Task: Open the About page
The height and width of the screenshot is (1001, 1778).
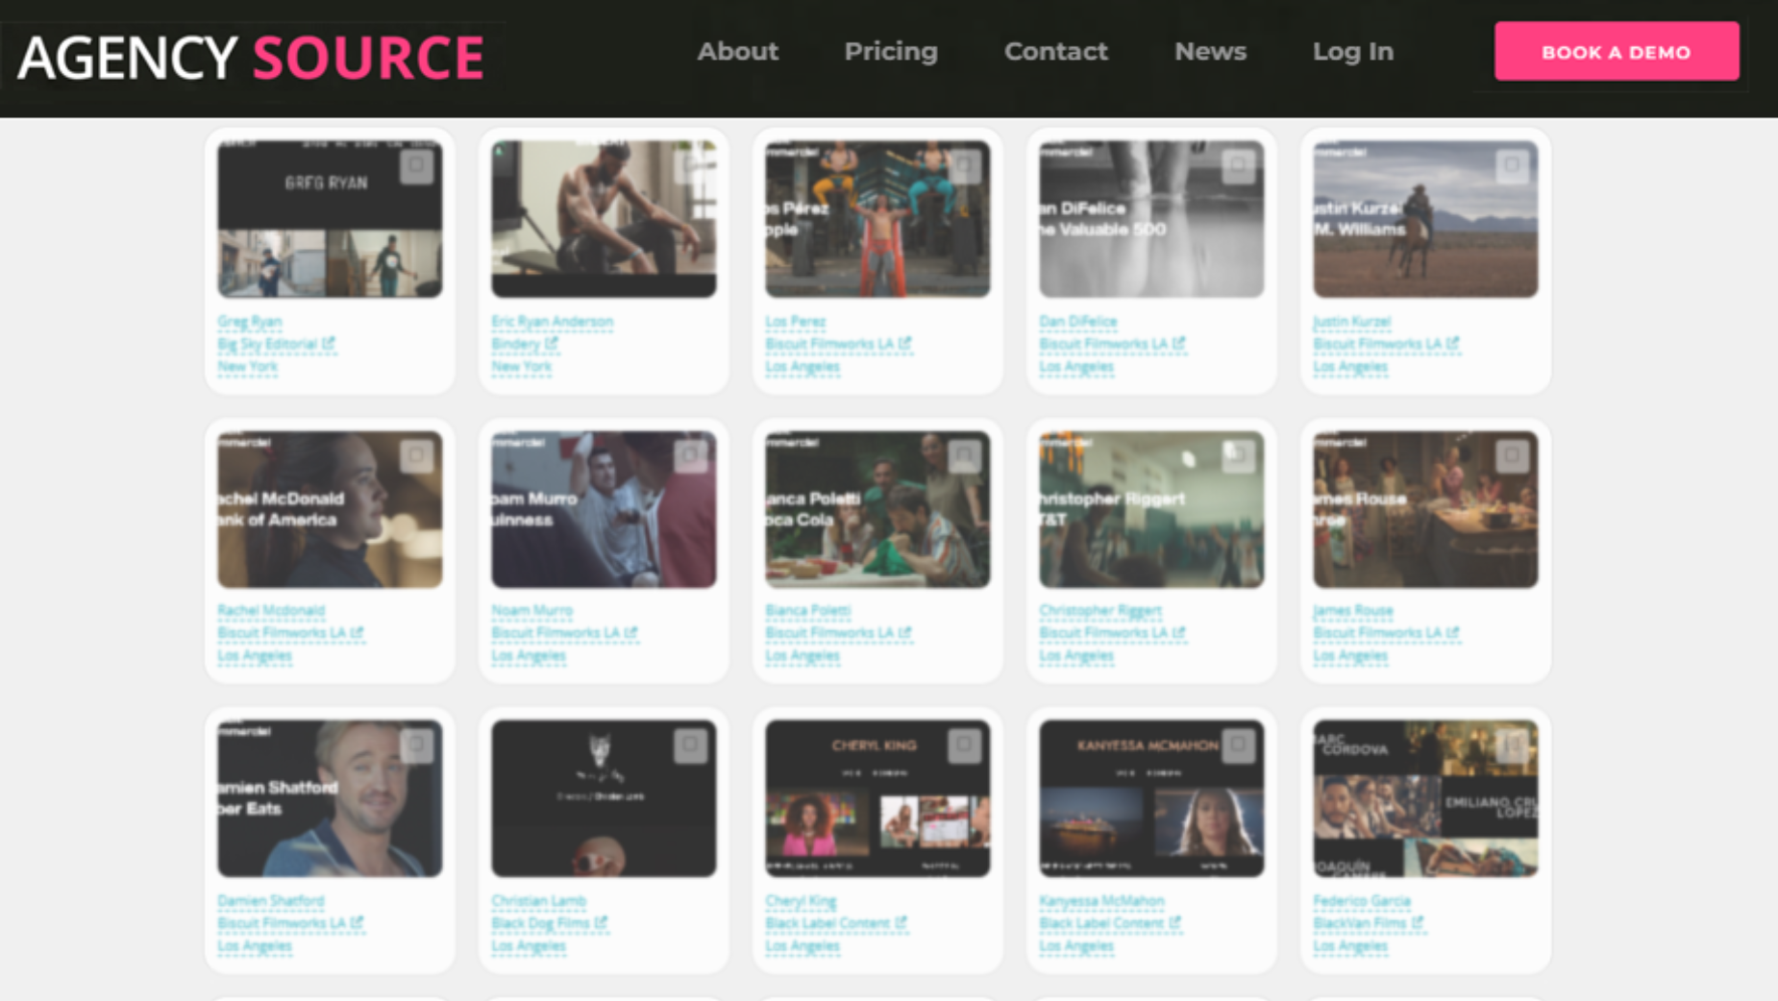Action: pos(736,52)
